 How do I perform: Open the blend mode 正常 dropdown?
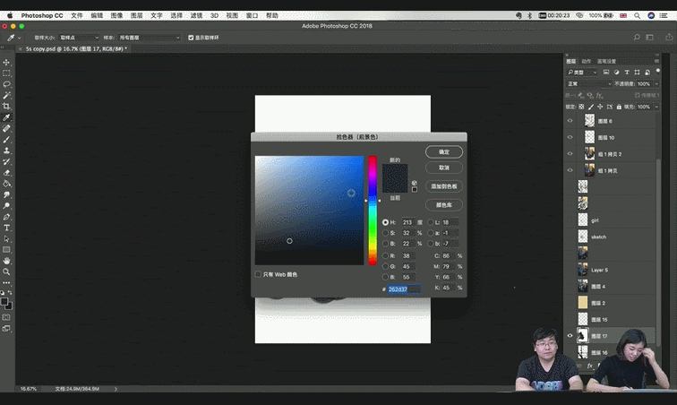coord(589,84)
